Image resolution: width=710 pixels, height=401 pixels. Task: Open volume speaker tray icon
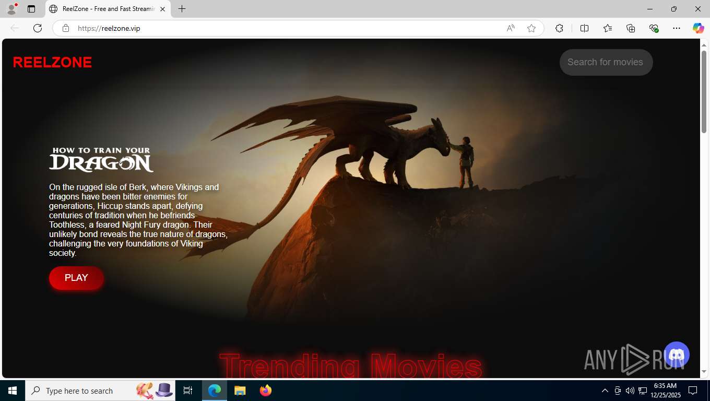click(x=630, y=391)
